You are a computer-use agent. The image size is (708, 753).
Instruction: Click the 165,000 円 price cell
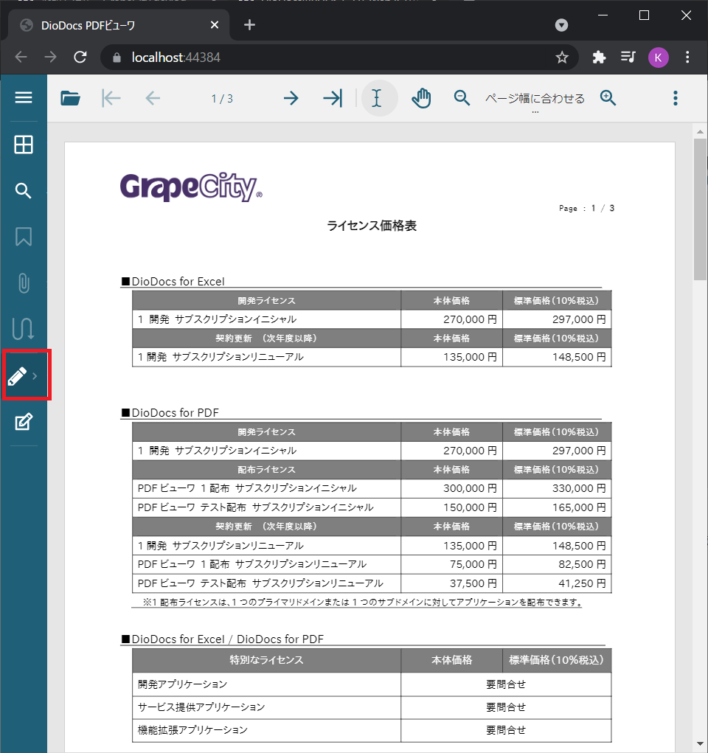(557, 507)
